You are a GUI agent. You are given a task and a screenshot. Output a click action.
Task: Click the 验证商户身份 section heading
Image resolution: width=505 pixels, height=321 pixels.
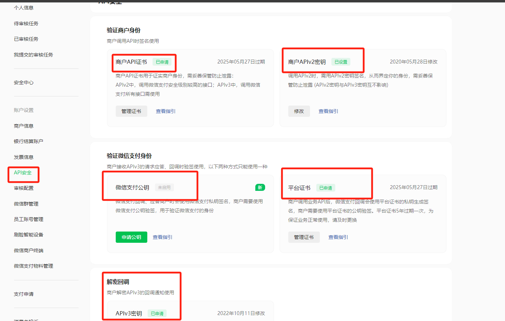tap(123, 31)
